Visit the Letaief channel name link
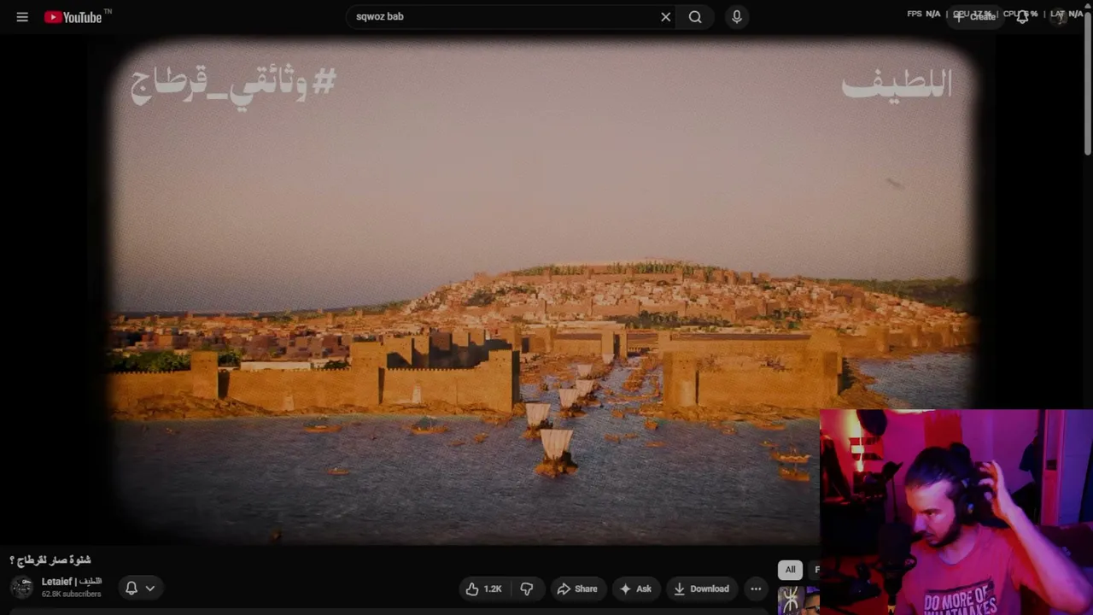 (x=72, y=582)
